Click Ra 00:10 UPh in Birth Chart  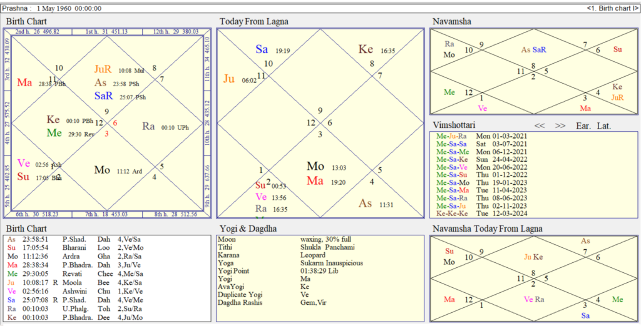tap(165, 127)
